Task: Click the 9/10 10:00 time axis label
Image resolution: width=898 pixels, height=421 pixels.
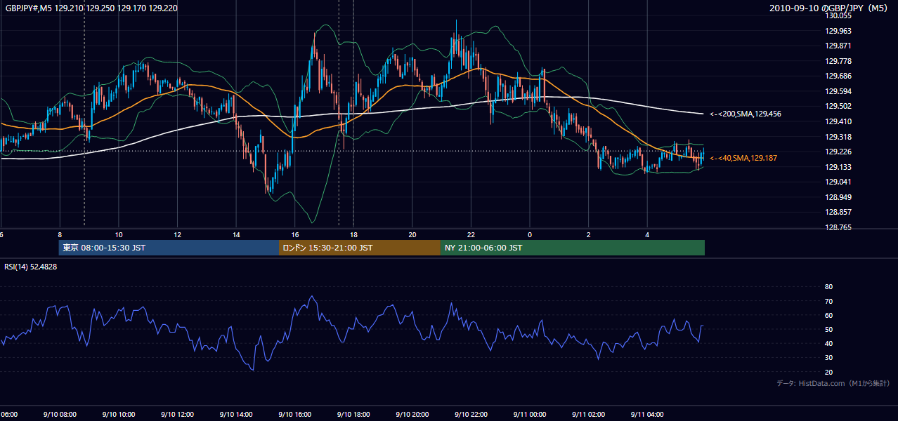Action: [x=119, y=415]
